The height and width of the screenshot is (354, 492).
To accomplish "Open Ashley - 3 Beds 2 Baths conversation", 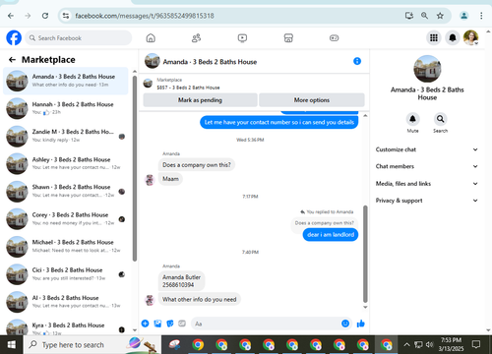I will point(66,163).
